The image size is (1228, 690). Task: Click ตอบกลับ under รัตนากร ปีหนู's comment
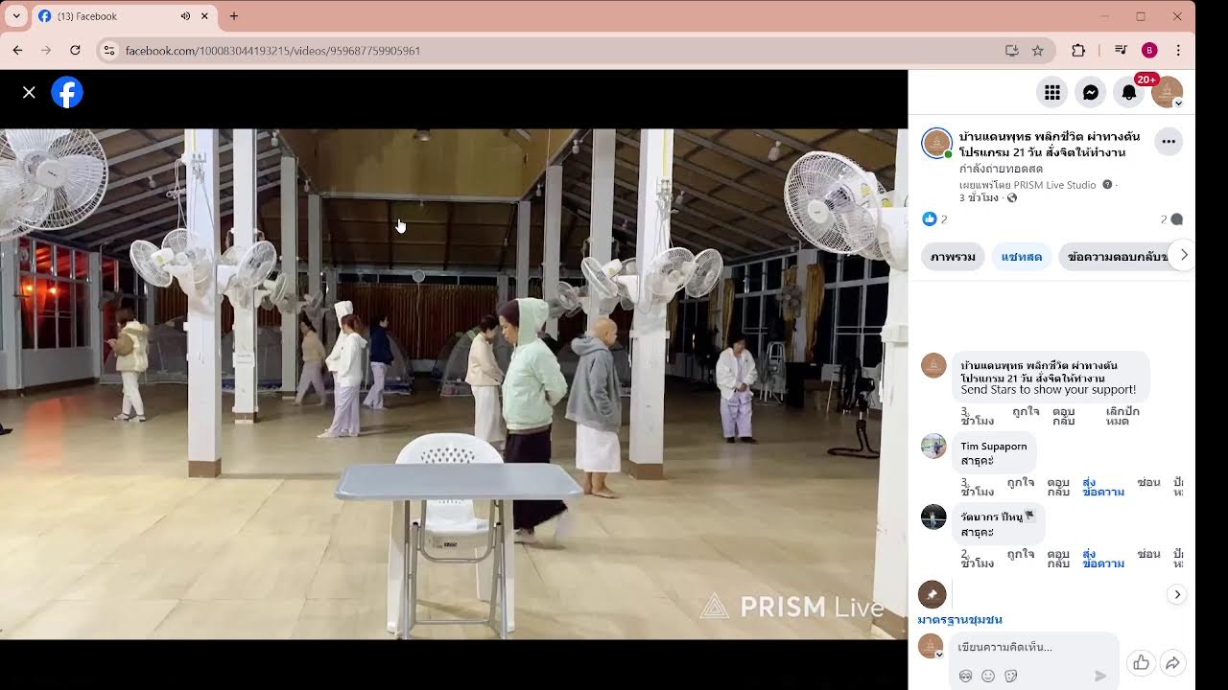click(x=1058, y=559)
